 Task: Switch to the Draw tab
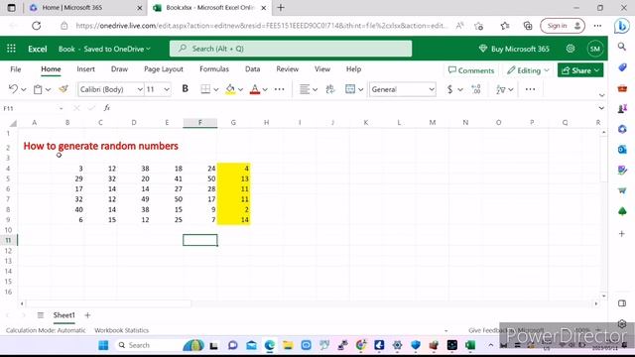coord(119,69)
